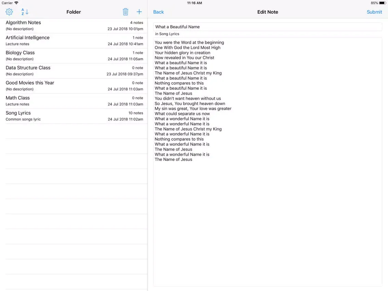
Task: Click the date '24 Jul 2018 11:02am'
Action: pos(125,119)
